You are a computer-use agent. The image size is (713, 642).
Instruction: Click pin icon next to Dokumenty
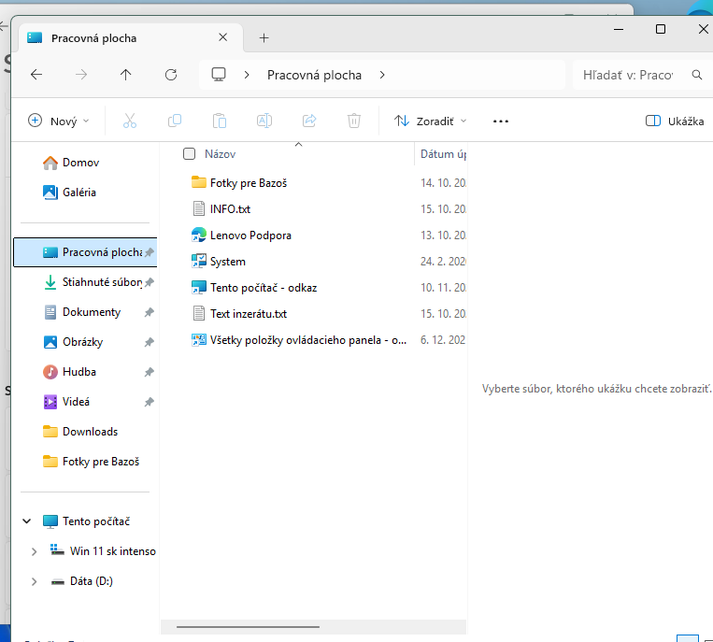pos(149,312)
